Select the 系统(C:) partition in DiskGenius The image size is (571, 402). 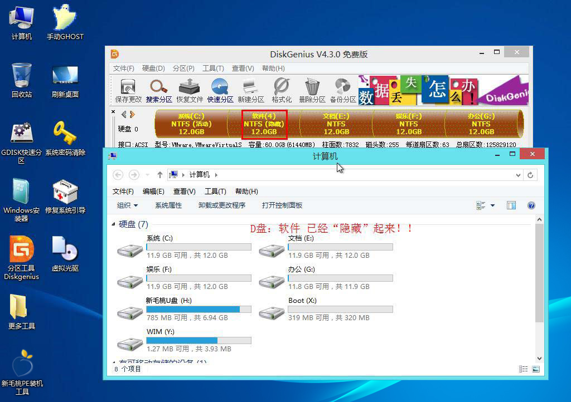pos(191,124)
